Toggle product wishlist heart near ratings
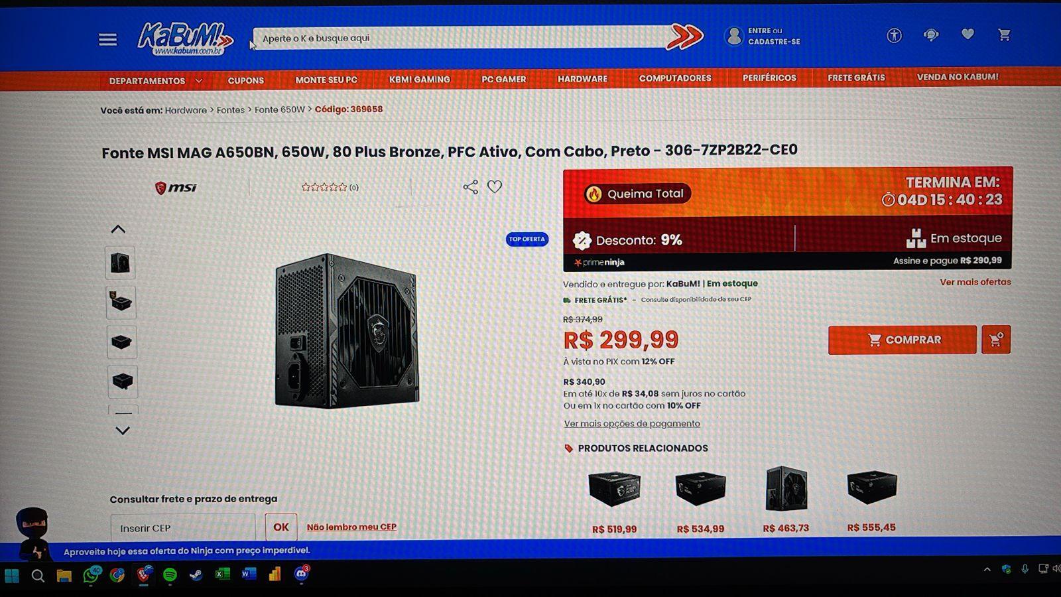This screenshot has height=597, width=1061. pyautogui.click(x=495, y=187)
